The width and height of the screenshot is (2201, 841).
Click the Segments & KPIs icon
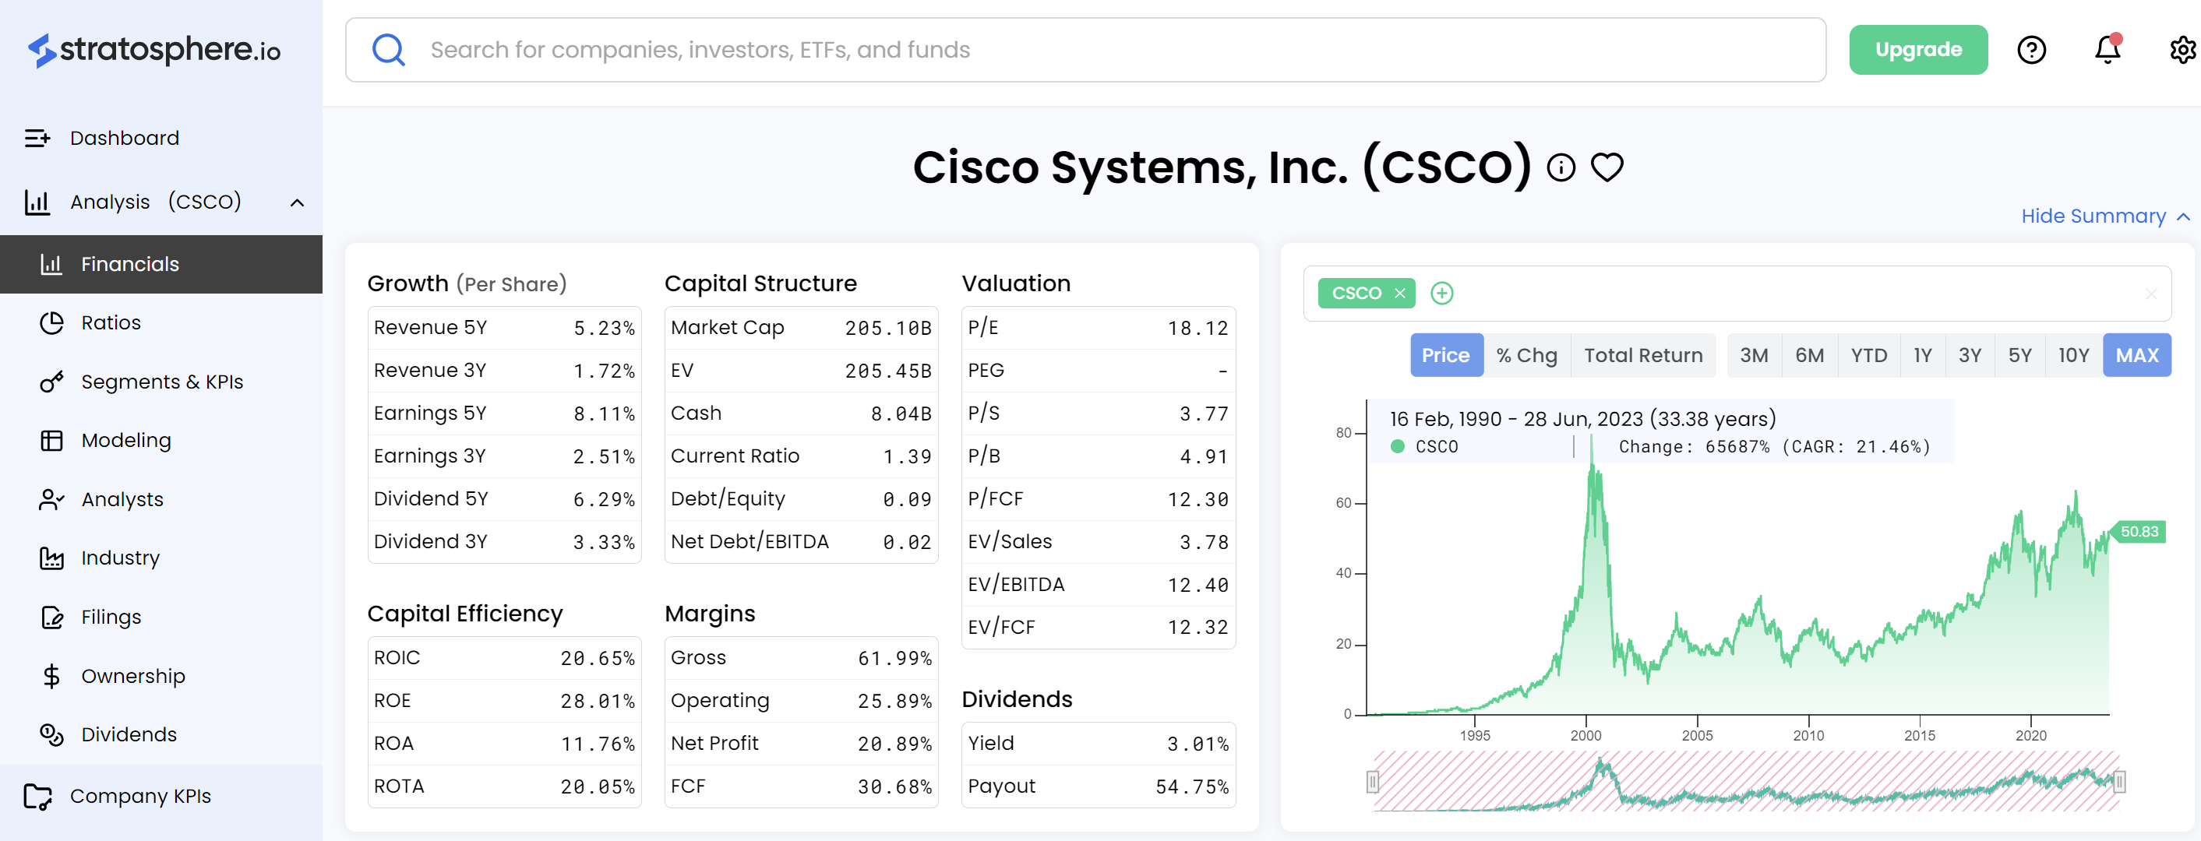pos(51,382)
